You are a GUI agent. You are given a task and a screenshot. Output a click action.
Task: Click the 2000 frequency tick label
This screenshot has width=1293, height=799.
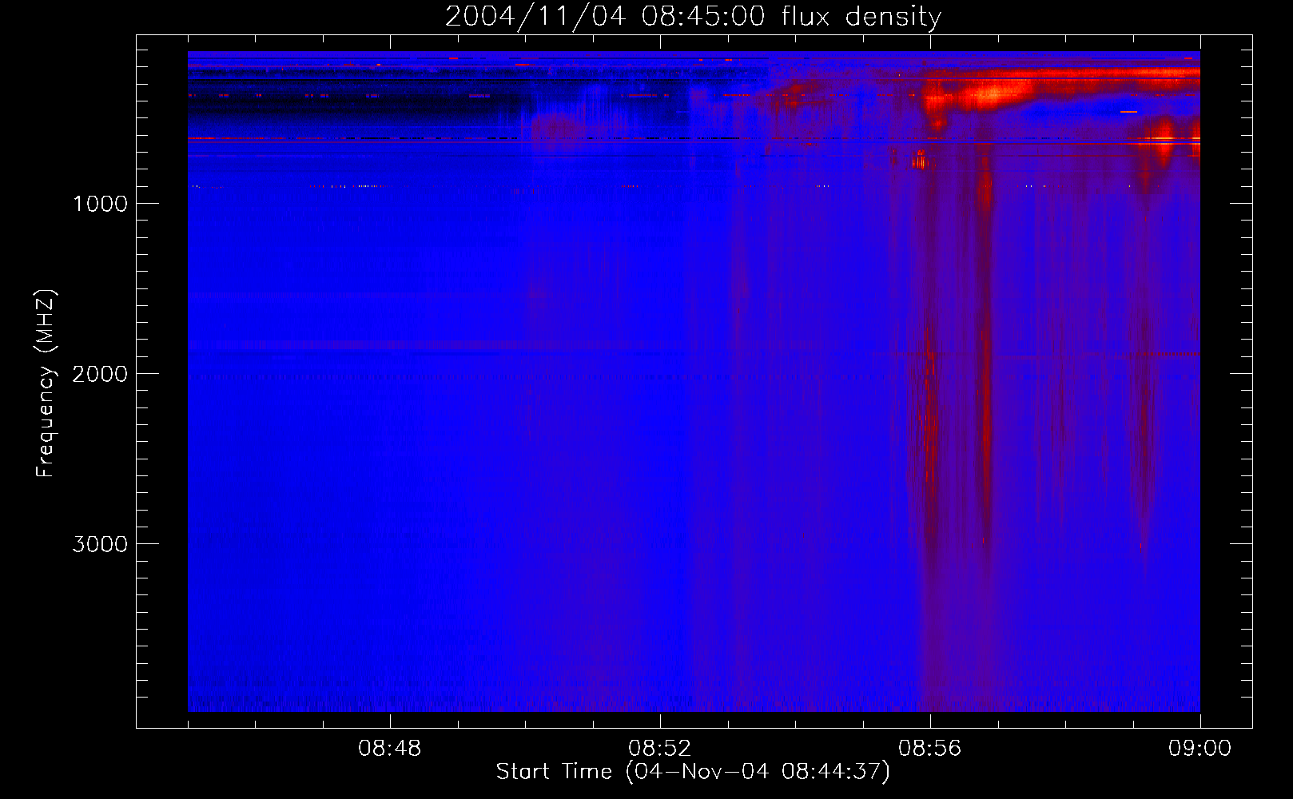coord(100,374)
